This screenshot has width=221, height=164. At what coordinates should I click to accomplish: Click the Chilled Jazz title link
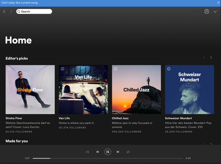(120, 118)
